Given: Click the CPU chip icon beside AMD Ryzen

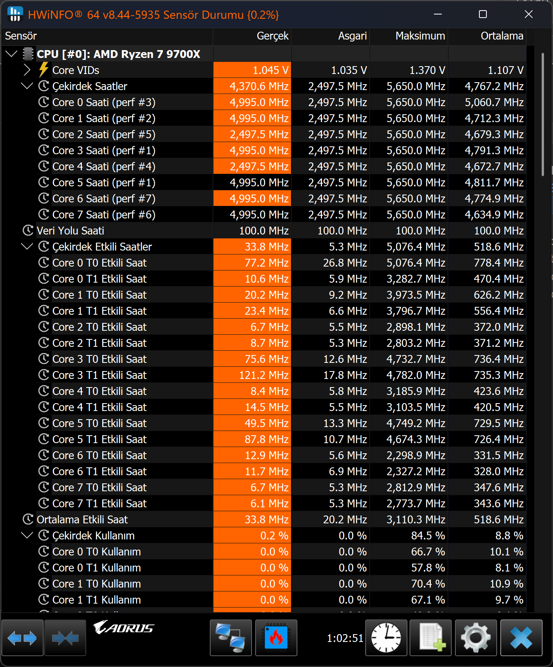Looking at the screenshot, I should [x=28, y=54].
